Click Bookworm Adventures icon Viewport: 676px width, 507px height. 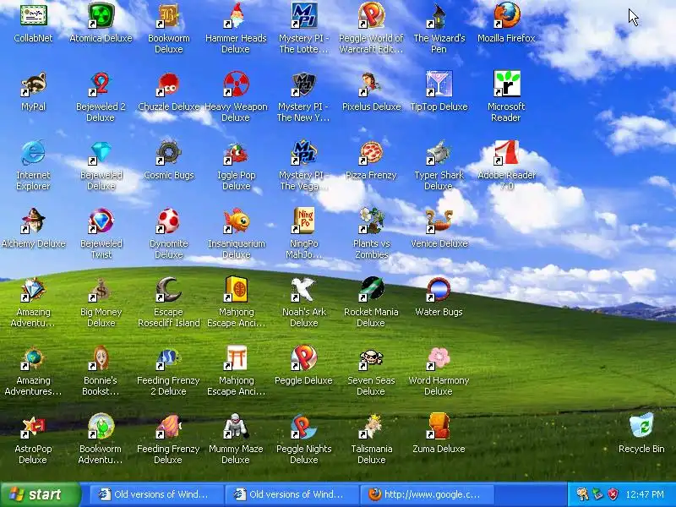[x=101, y=427]
